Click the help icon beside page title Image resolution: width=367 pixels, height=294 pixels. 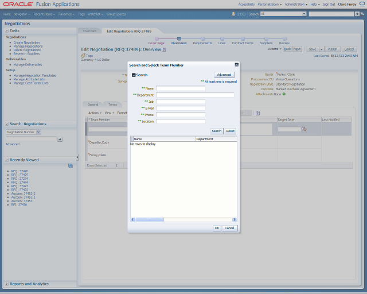pos(164,50)
